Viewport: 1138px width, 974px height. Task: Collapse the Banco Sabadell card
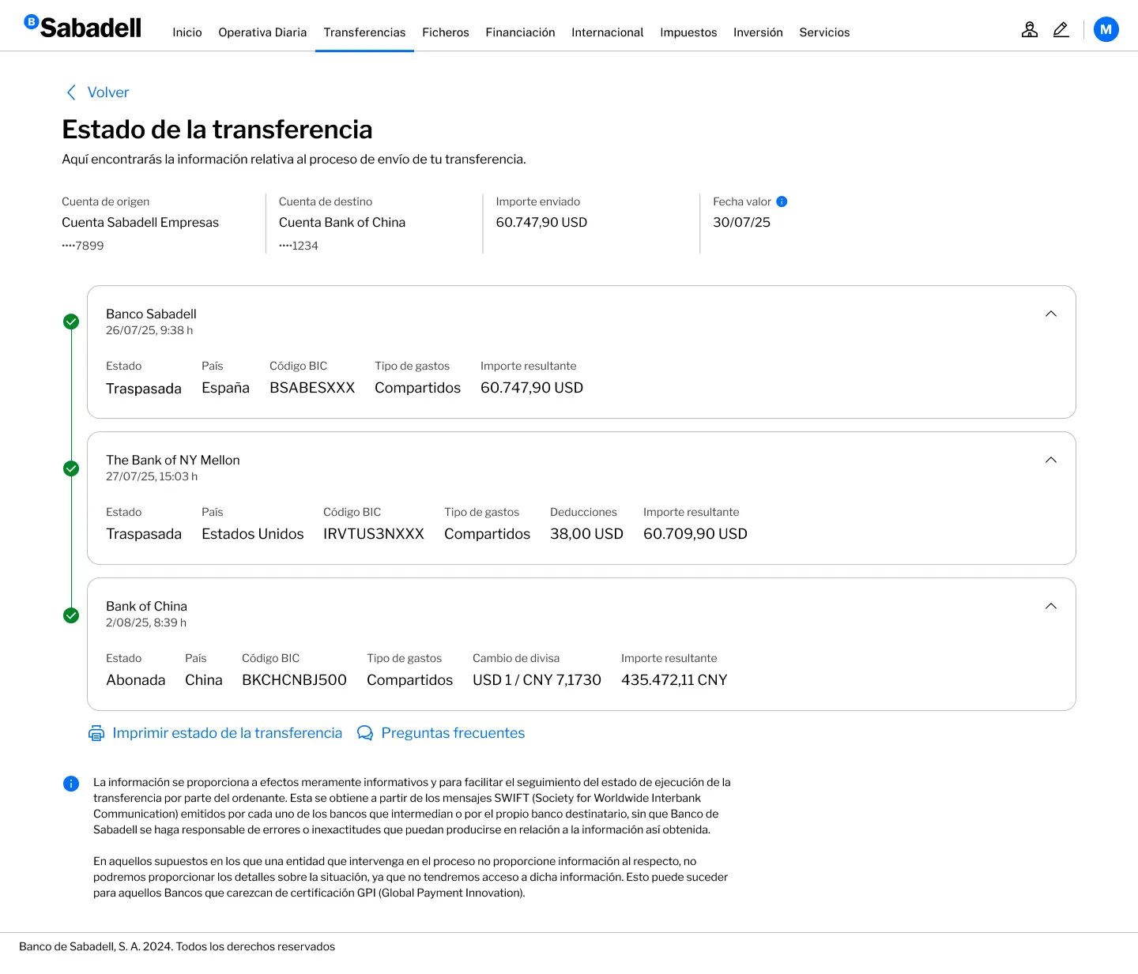click(1051, 314)
